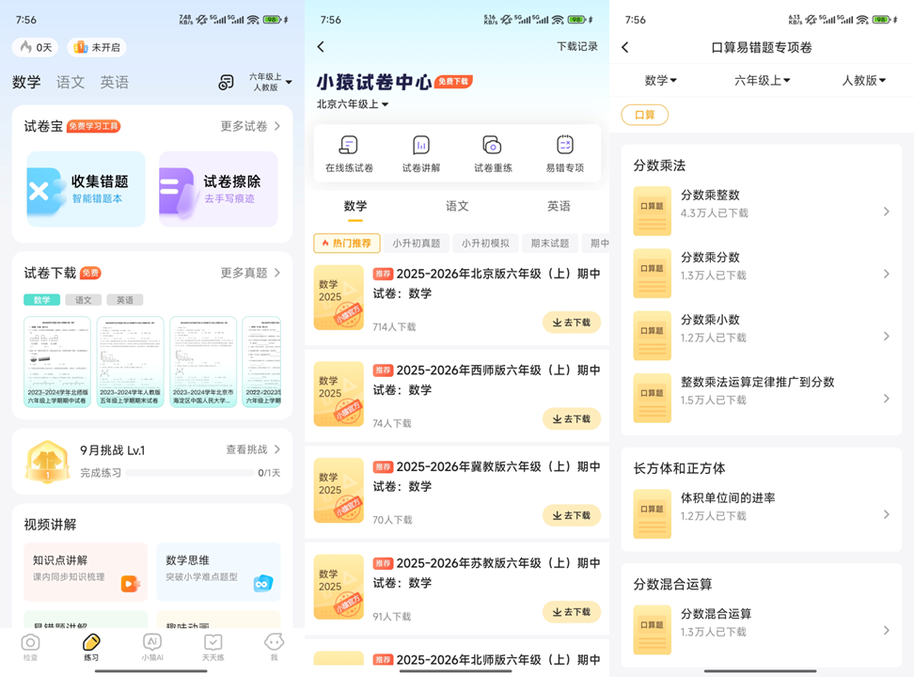914x677 pixels.
Task: Go back from 口算易错题专项卷 page
Action: tap(625, 47)
